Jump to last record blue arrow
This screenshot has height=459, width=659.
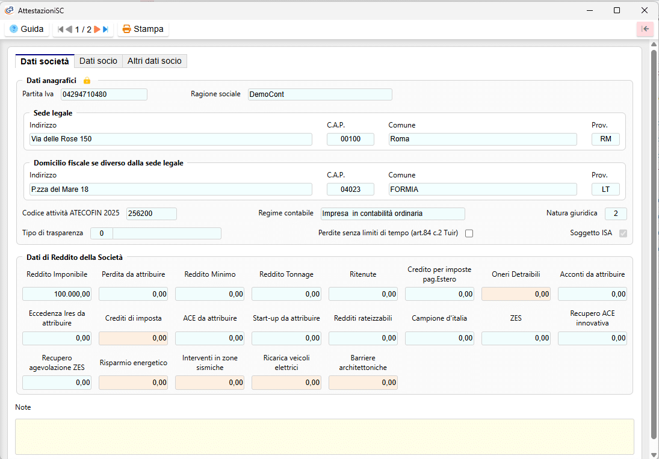pyautogui.click(x=106, y=29)
